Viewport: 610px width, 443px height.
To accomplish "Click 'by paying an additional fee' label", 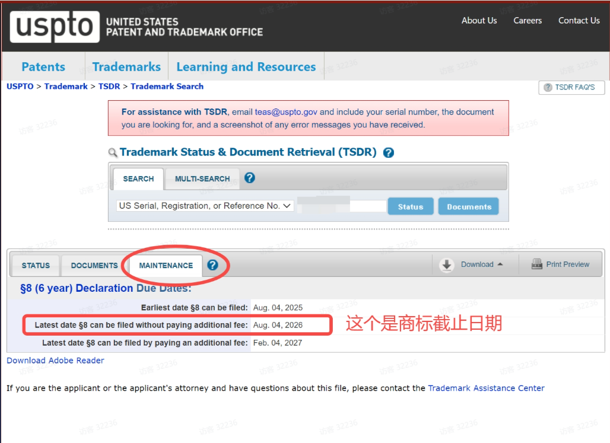I will 145,343.
